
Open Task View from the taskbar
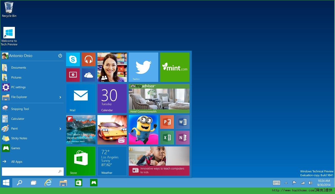33,183
